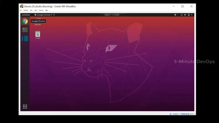
Task: Click the Right Ctrl host key indicator
Action: tap(192, 114)
